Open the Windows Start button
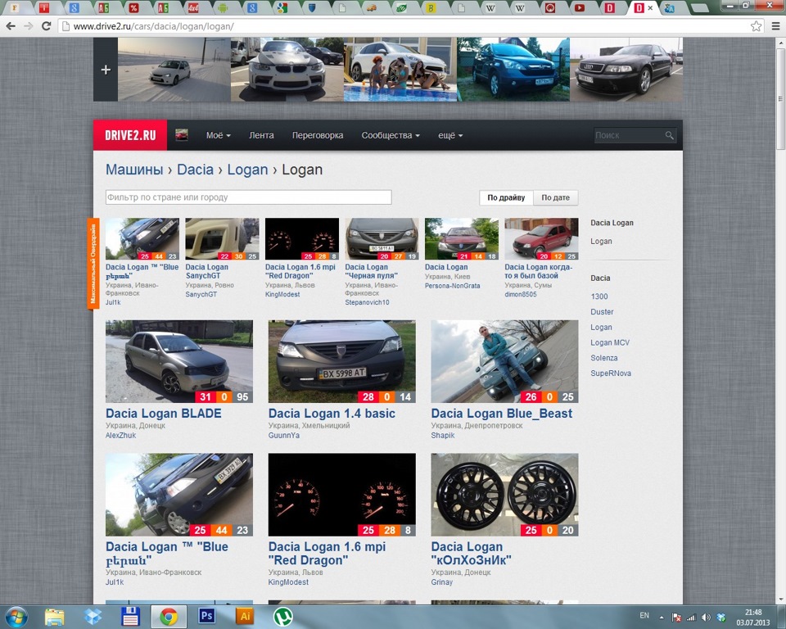The width and height of the screenshot is (786, 629). click(16, 617)
